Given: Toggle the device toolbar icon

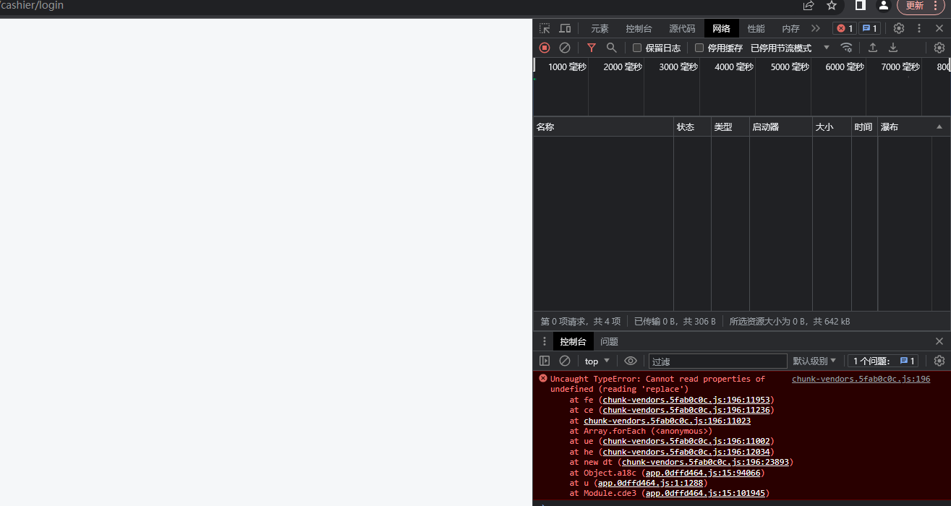Looking at the screenshot, I should click(565, 28).
